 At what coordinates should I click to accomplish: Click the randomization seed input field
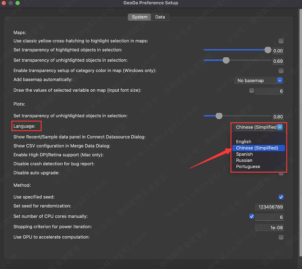pyautogui.click(x=269, y=207)
